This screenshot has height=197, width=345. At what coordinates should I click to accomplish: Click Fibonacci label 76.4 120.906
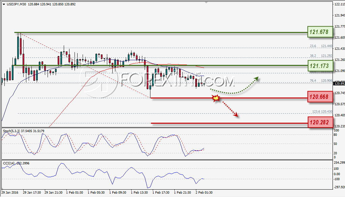[x=321, y=81]
